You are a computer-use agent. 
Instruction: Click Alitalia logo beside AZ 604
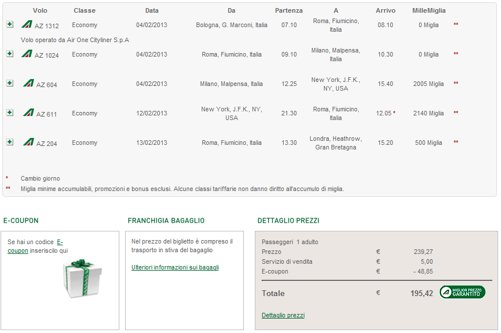point(28,83)
